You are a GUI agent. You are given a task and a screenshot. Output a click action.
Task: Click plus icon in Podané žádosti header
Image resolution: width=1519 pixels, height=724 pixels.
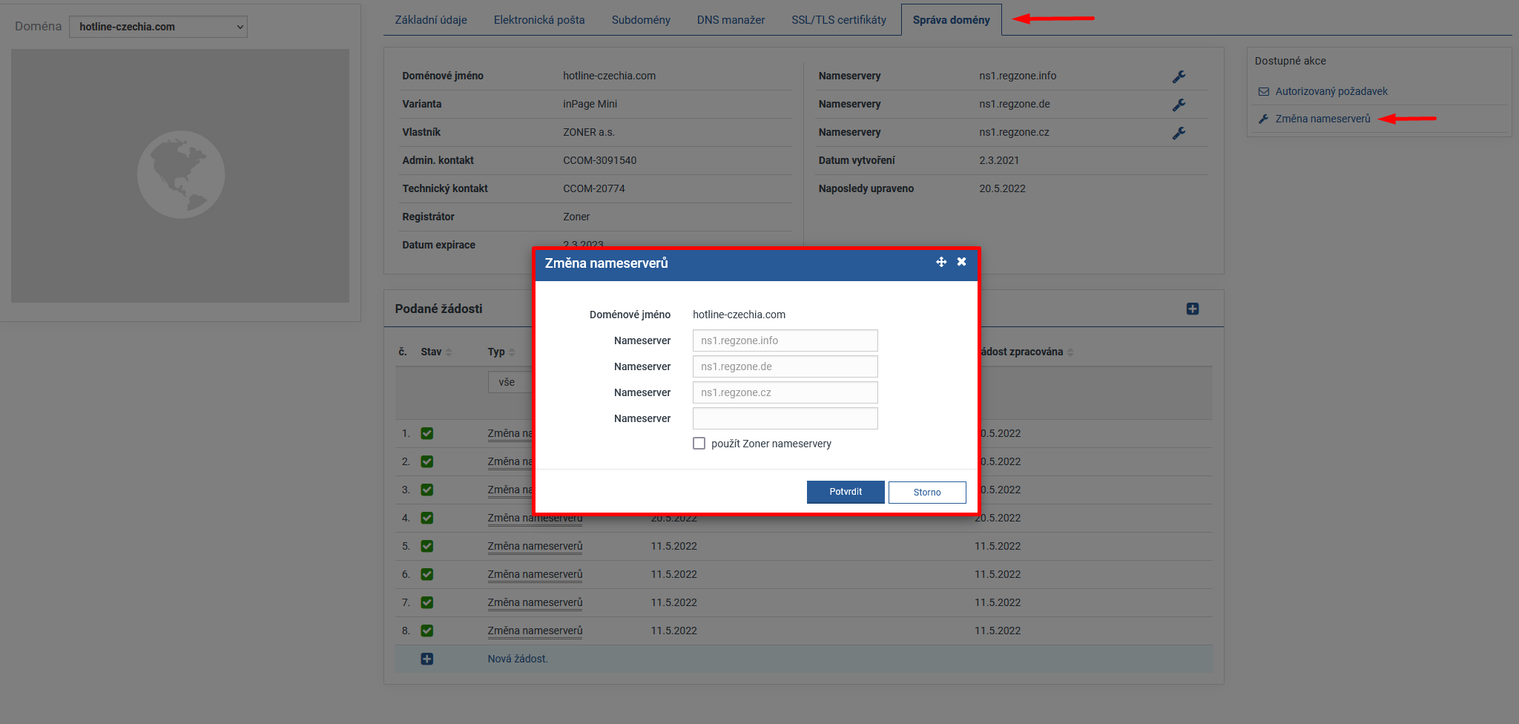click(x=1193, y=309)
